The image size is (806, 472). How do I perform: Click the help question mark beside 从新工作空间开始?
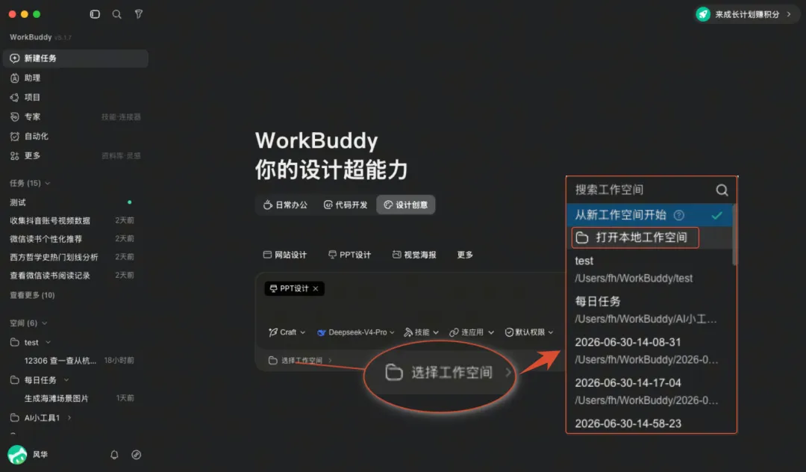679,215
